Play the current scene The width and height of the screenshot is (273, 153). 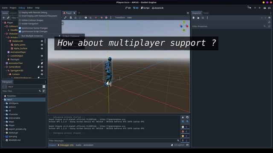pos(264,8)
